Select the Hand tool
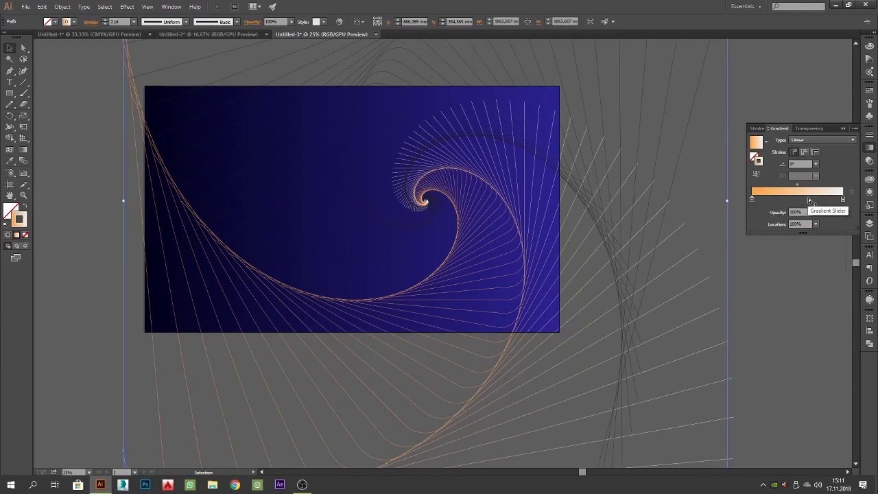The height and width of the screenshot is (494, 878). (x=10, y=195)
